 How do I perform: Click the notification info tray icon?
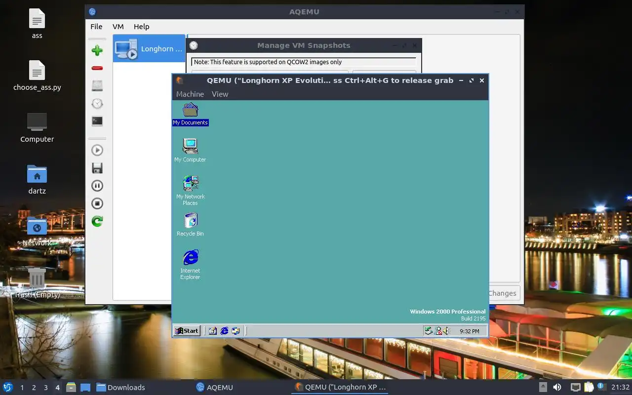601,387
